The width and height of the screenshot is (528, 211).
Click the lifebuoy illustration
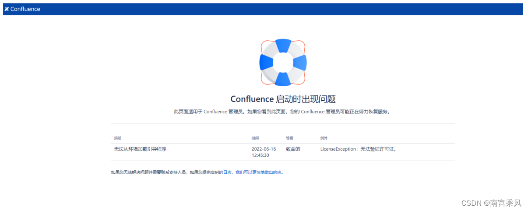pos(283,62)
